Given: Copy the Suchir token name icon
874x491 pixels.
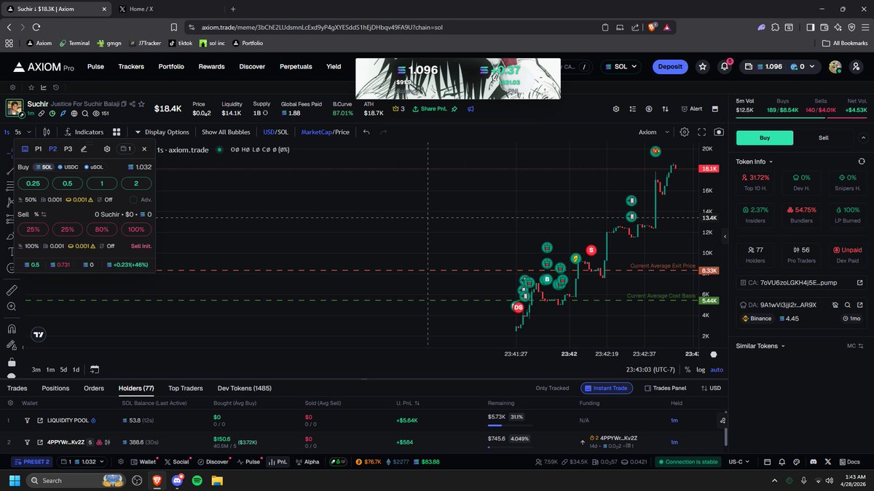Looking at the screenshot, I should (x=125, y=104).
